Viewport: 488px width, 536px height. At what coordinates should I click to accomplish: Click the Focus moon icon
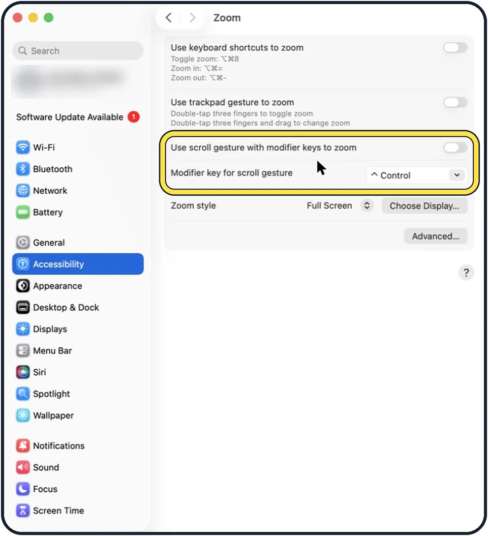(23, 489)
